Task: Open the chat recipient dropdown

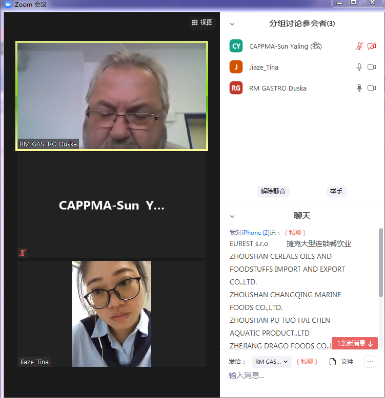Action: [x=271, y=362]
